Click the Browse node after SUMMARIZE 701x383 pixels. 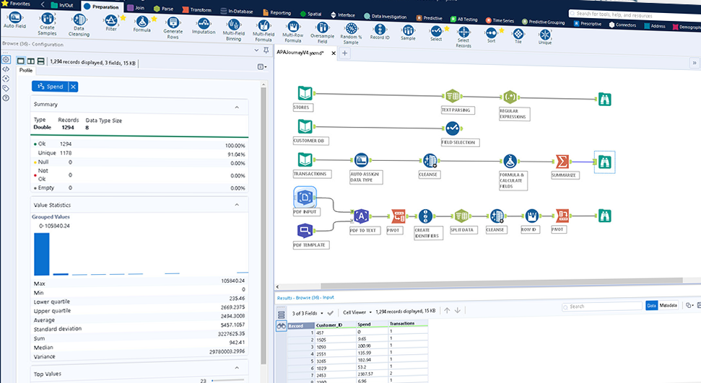pos(604,162)
